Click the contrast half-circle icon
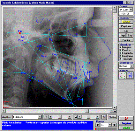 coord(76,117)
